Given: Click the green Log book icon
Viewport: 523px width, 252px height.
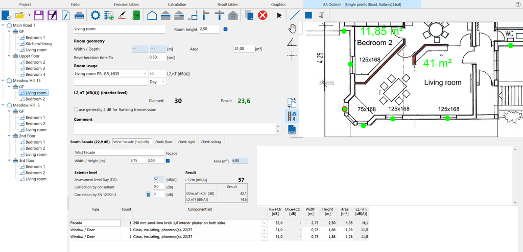Looking at the screenshot, I should pyautogui.click(x=136, y=15).
